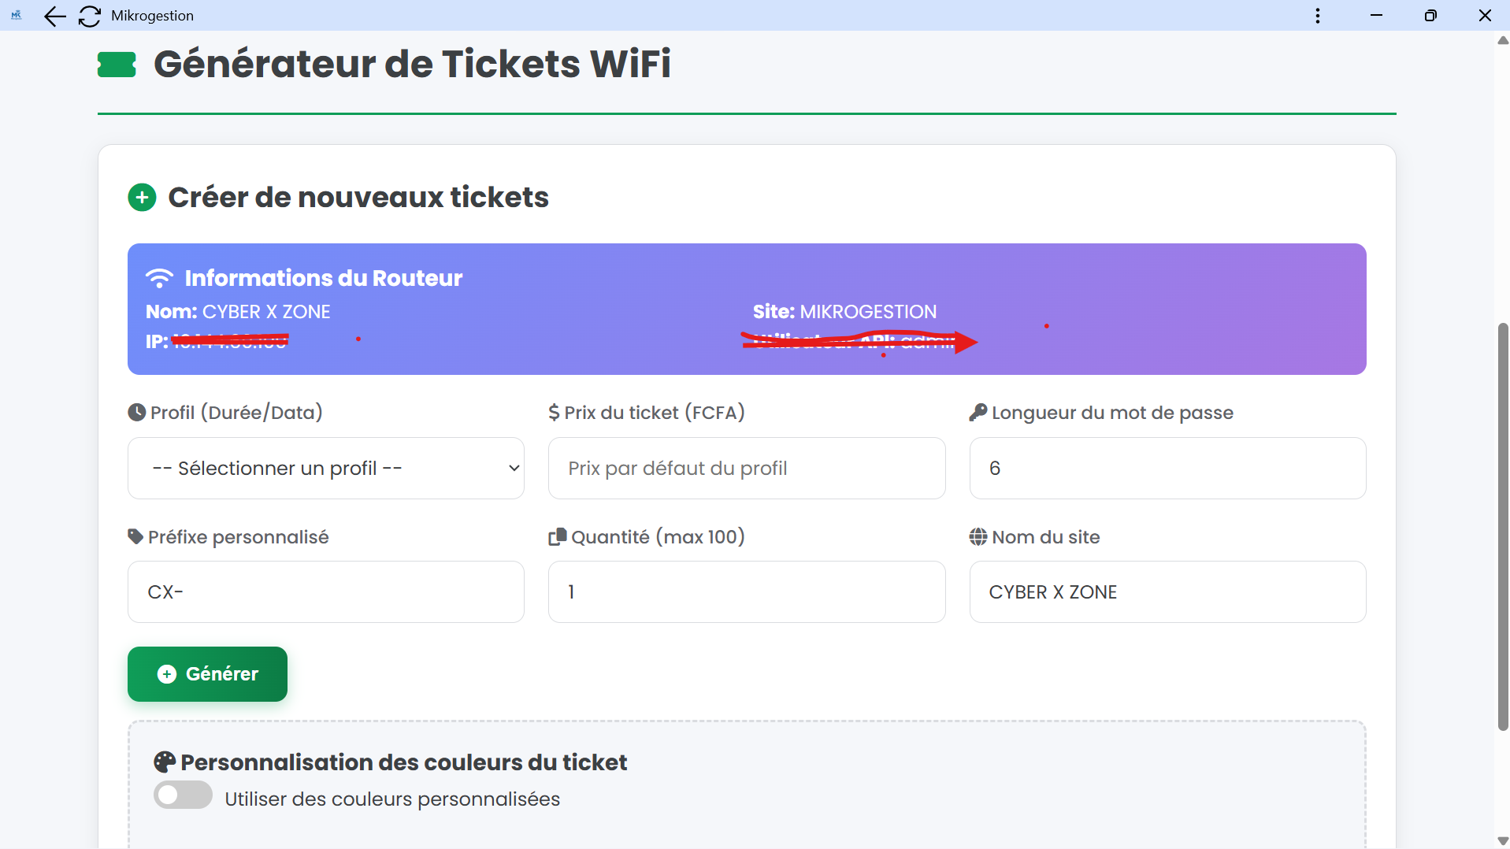The width and height of the screenshot is (1510, 849).
Task: Click the clock icon next to Profil
Action: point(135,412)
